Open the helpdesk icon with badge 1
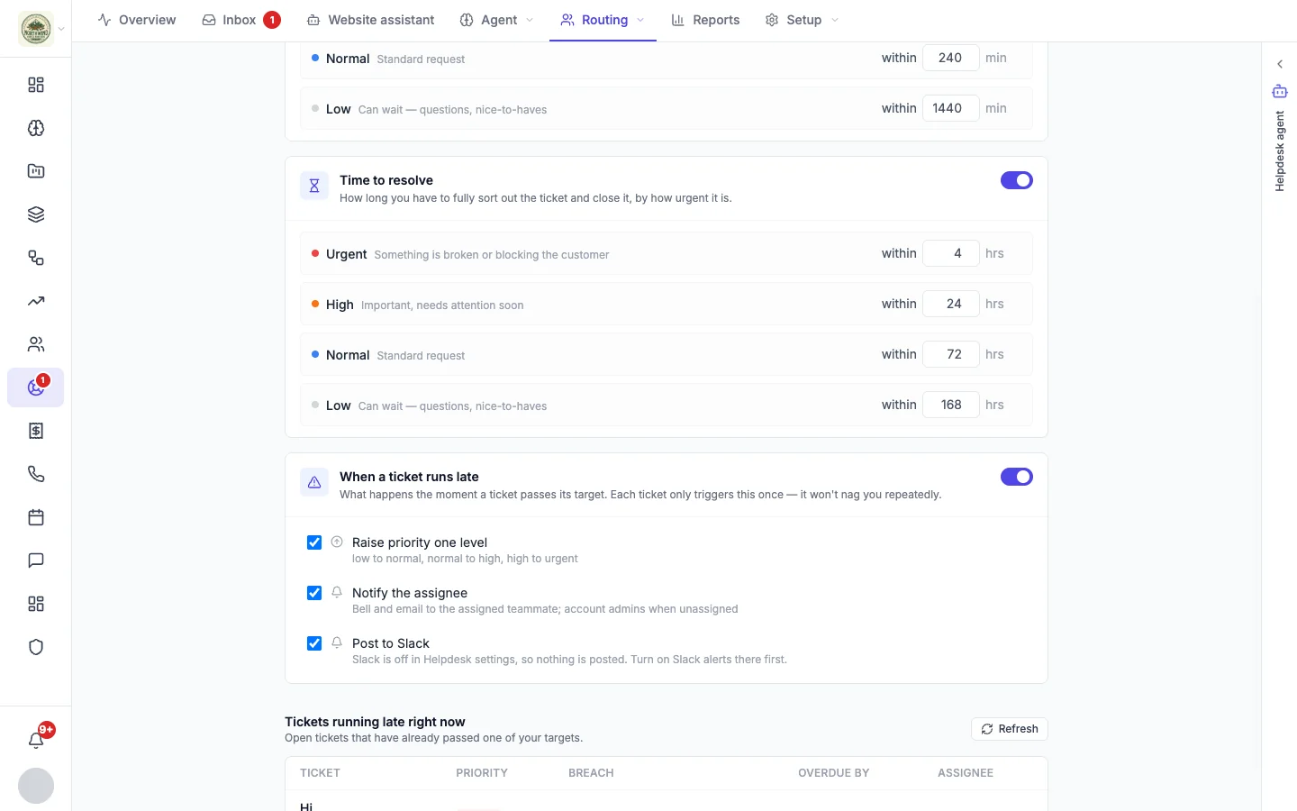The image size is (1297, 811). click(x=36, y=387)
